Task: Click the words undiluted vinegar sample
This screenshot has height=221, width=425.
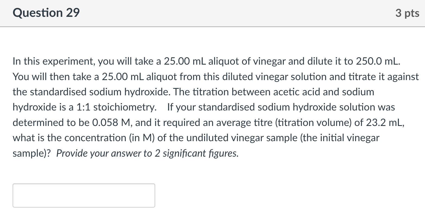Action: coord(241,138)
